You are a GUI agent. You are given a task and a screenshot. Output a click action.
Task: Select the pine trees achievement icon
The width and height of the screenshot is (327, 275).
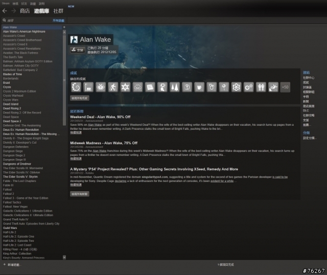click(175, 87)
